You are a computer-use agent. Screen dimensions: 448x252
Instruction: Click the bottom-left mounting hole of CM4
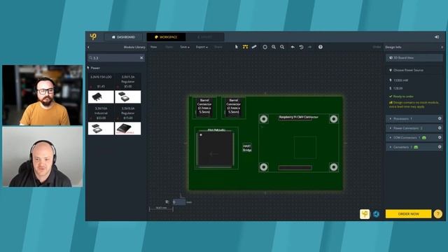(263, 167)
